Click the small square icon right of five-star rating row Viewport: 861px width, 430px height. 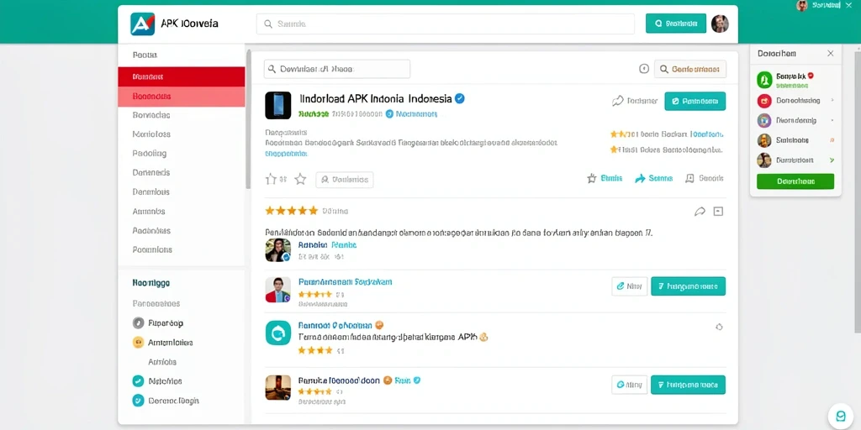(x=718, y=212)
